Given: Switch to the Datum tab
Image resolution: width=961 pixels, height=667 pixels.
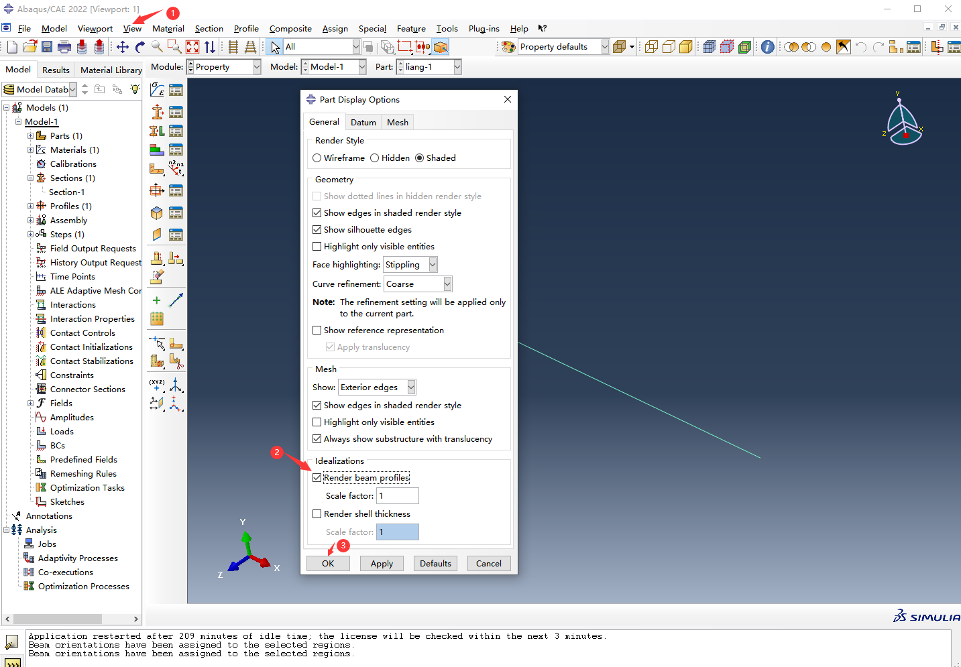Looking at the screenshot, I should (363, 122).
